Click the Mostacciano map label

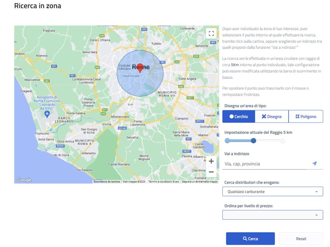tap(120, 116)
